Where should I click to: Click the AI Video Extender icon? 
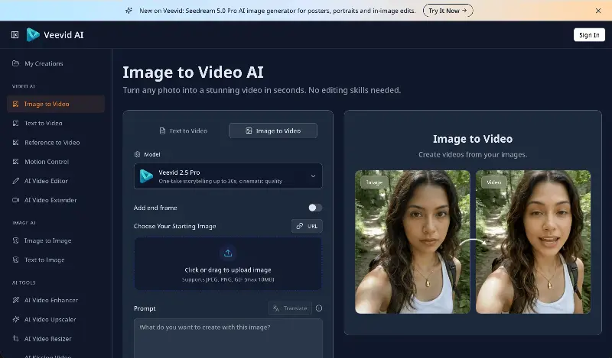click(x=15, y=200)
